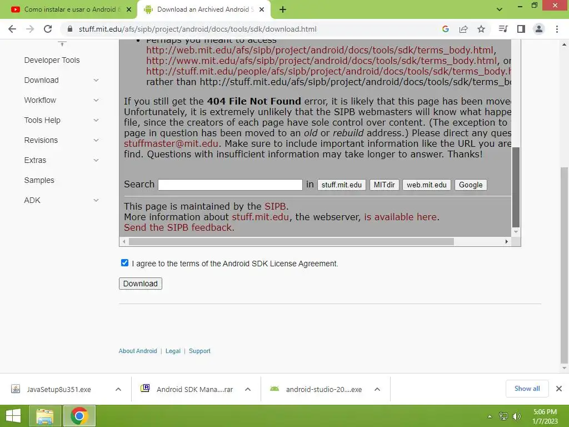Open the media control icon
This screenshot has height=427, width=569.
[x=503, y=29]
